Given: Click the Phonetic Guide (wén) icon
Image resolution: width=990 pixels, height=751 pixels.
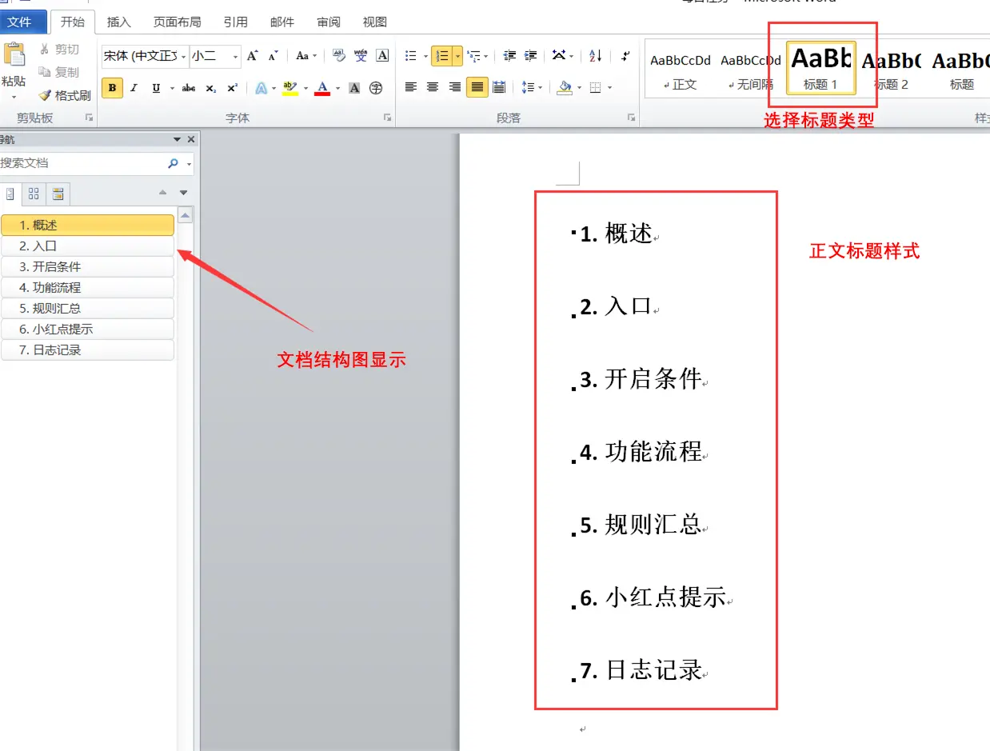Looking at the screenshot, I should [x=361, y=56].
